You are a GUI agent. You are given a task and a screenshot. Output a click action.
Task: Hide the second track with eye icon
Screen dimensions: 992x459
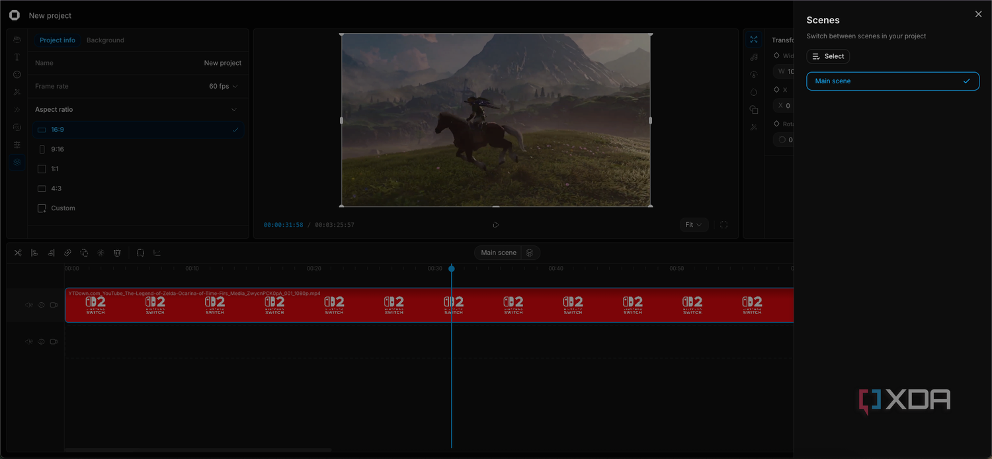pyautogui.click(x=41, y=342)
